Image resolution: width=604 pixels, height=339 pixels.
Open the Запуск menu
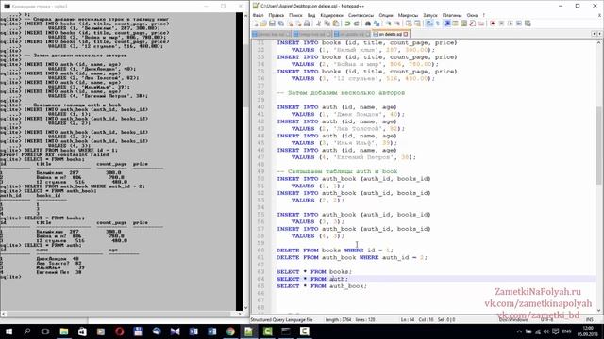pos(430,15)
